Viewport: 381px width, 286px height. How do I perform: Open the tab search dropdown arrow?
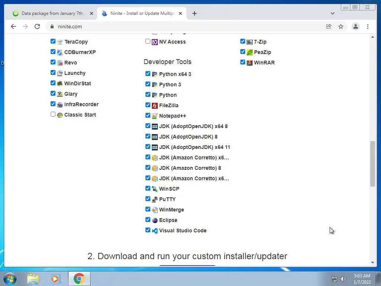click(333, 13)
